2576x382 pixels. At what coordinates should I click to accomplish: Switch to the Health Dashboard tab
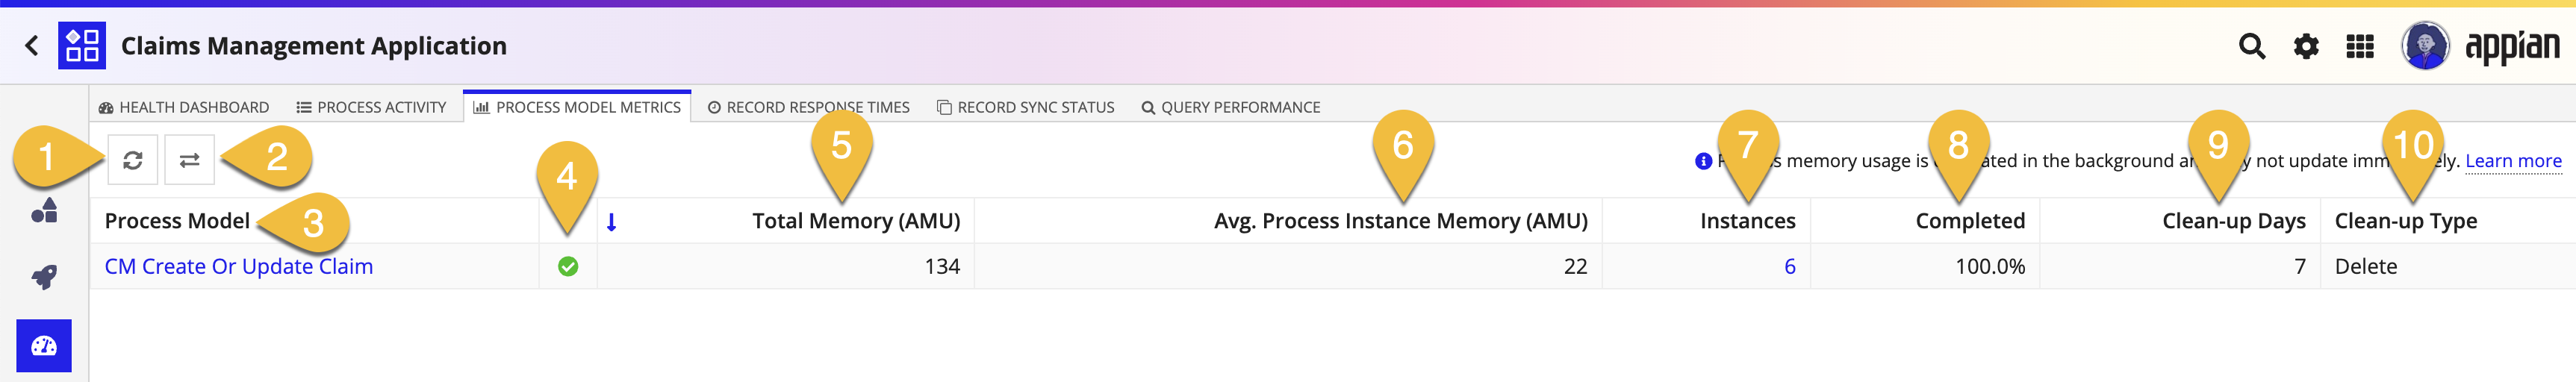pos(184,107)
